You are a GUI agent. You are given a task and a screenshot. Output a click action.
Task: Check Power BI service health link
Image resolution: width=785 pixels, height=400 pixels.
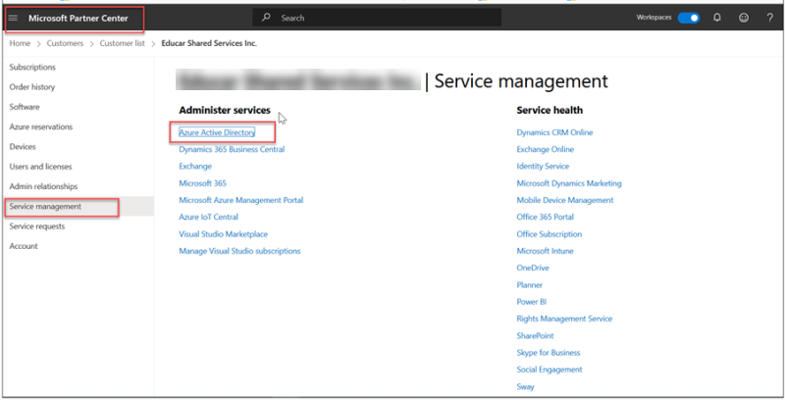pyautogui.click(x=530, y=302)
